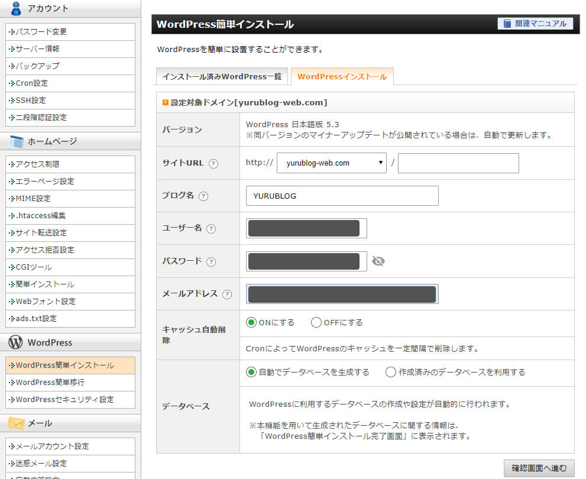Click the help icon next to メールアドレス
The width and height of the screenshot is (586, 479).
(x=227, y=294)
